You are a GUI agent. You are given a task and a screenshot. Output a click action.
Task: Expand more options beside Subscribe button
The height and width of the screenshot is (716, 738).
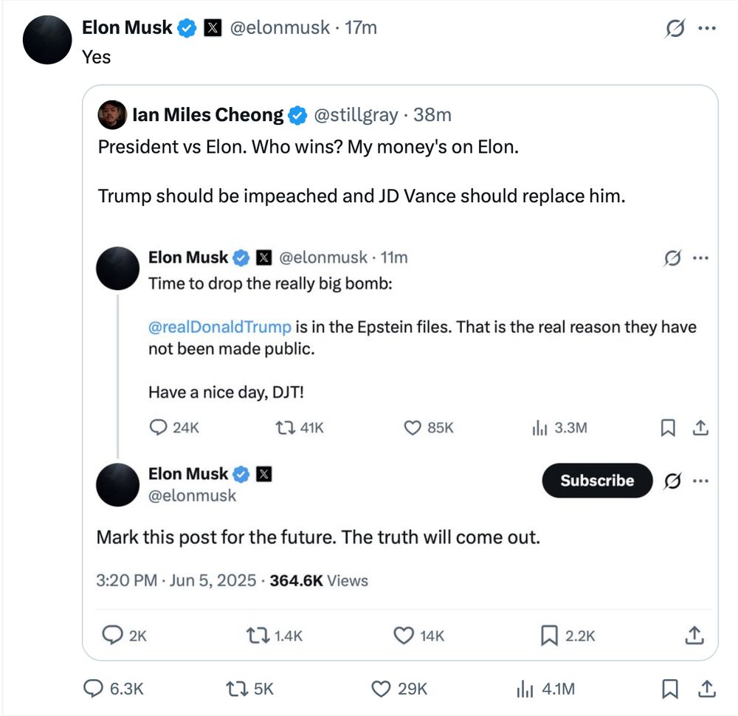701,481
